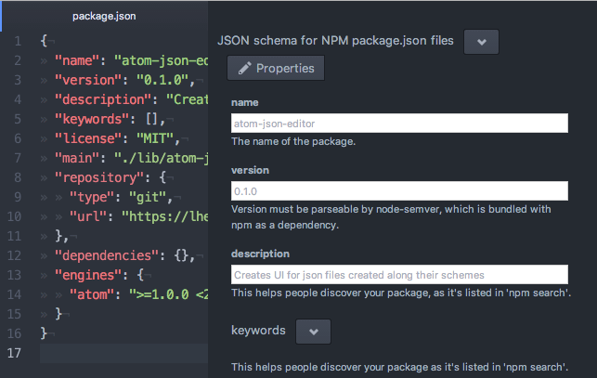This screenshot has height=378, width=597.
Task: Click the "keywords" key in the code editor
Action: point(90,118)
